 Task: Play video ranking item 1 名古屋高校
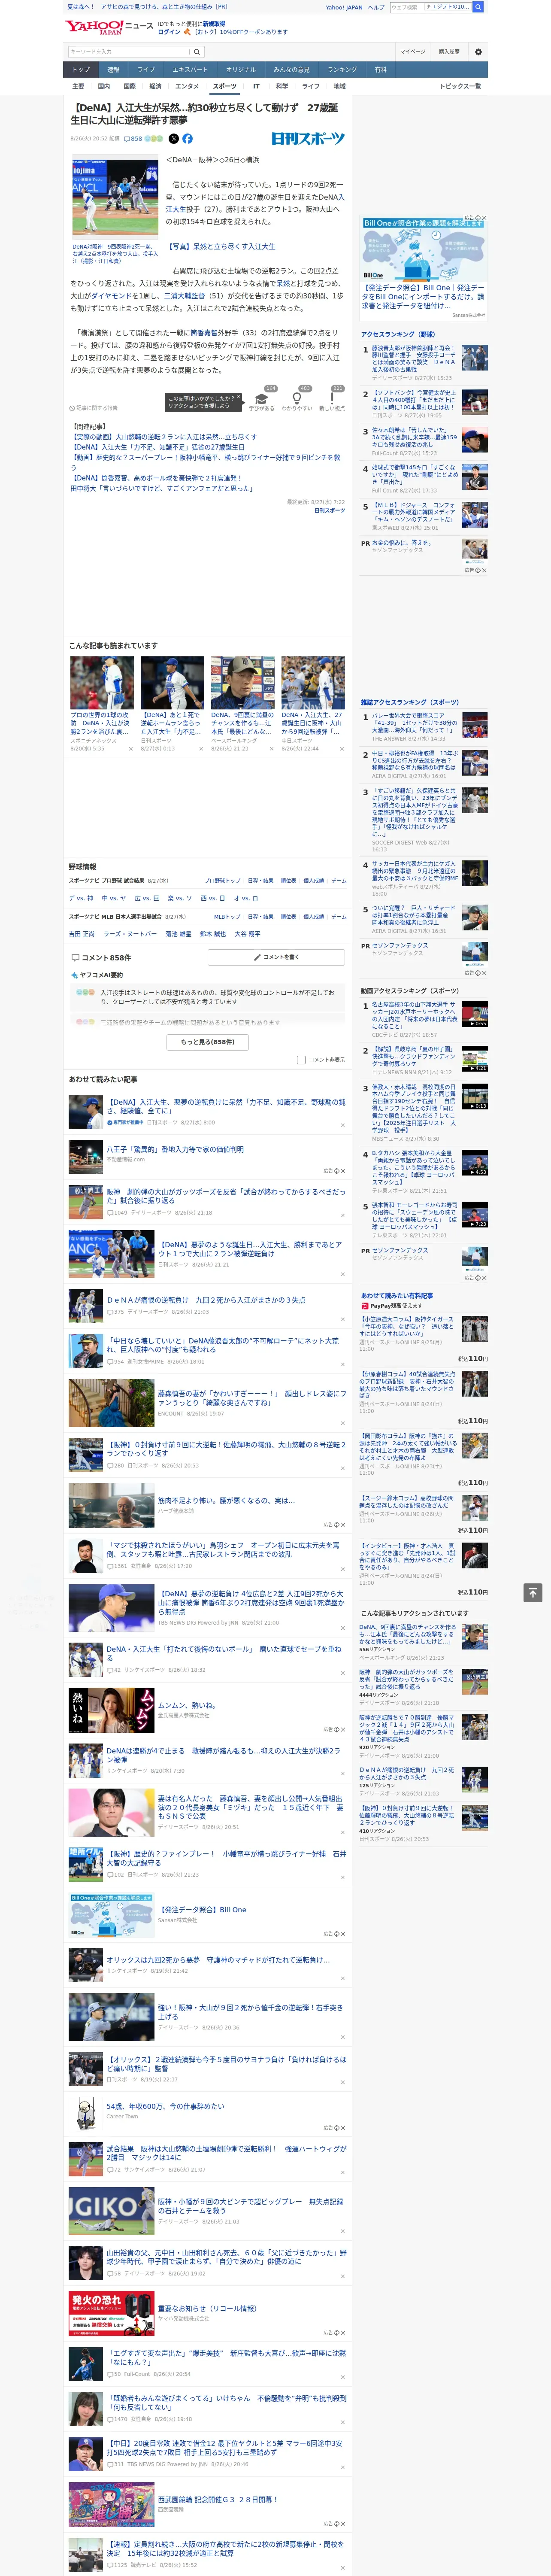pos(475,1014)
